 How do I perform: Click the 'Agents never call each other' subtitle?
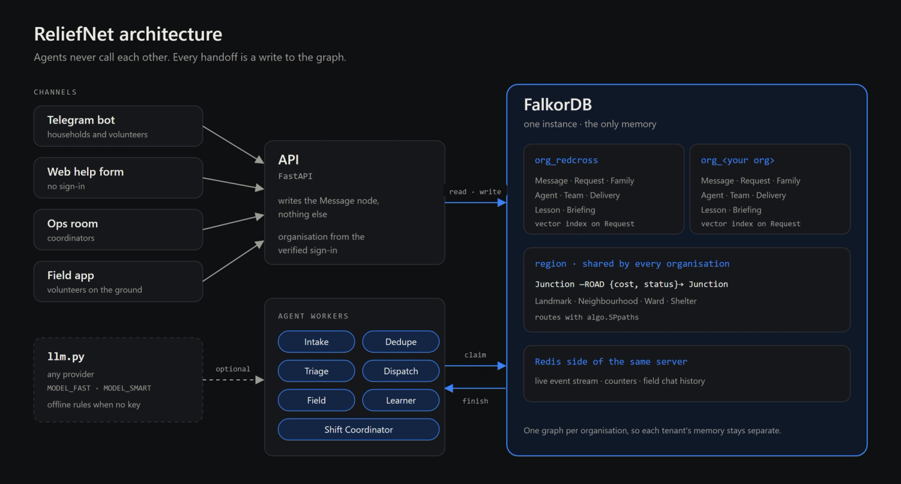click(190, 57)
